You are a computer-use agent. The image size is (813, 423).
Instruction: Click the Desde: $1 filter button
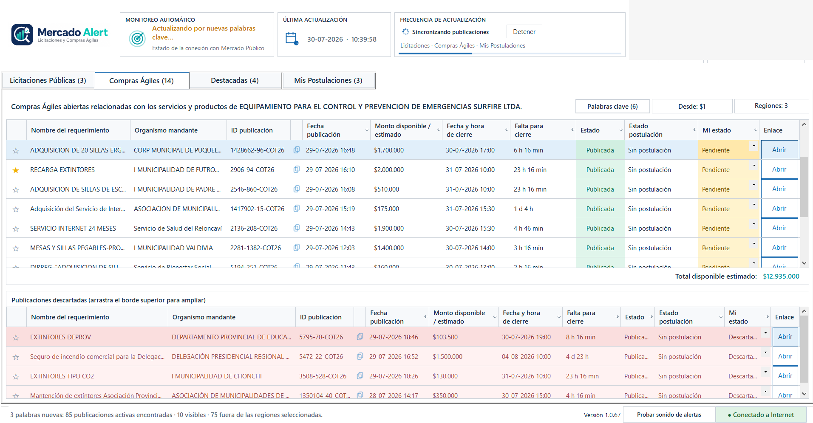pos(692,106)
